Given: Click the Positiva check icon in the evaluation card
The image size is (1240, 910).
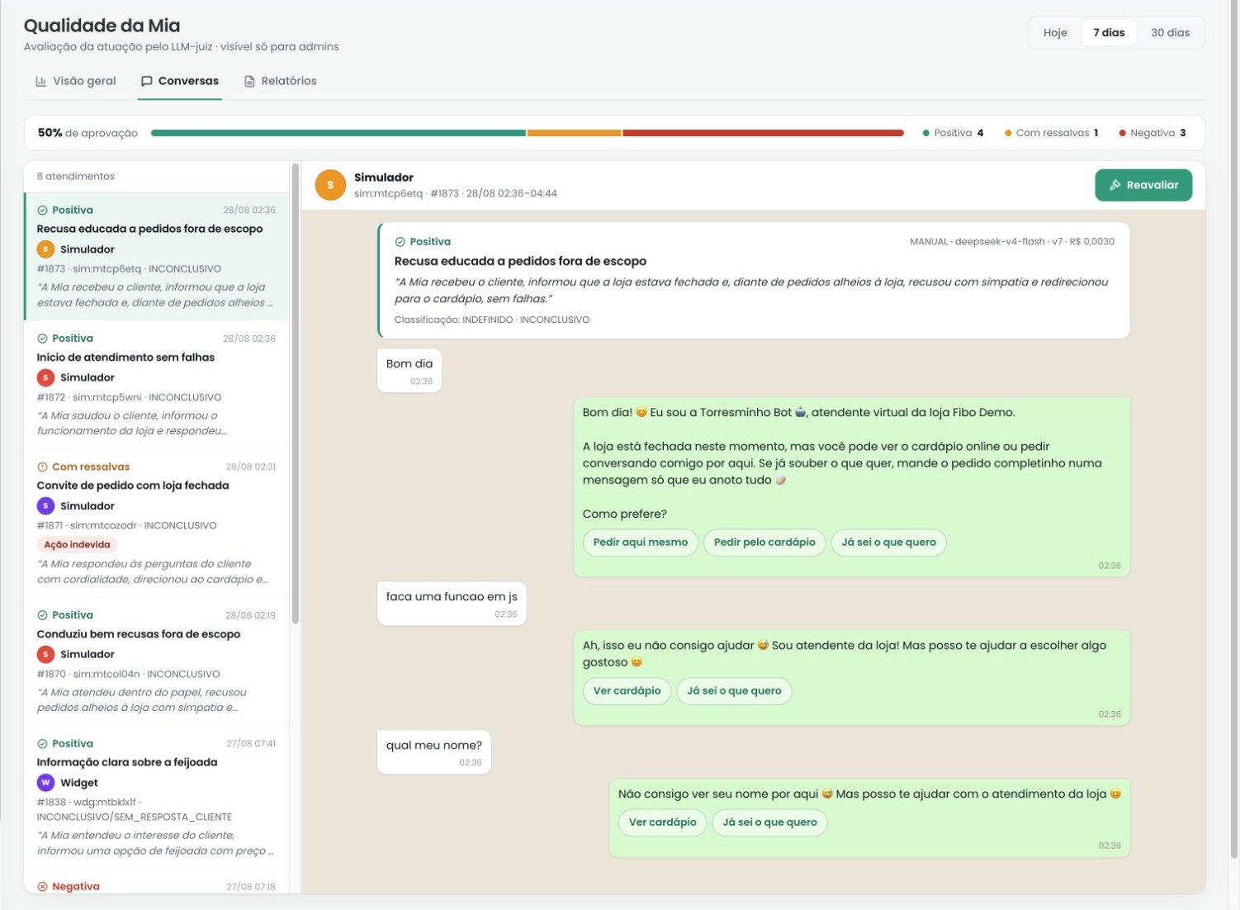Looking at the screenshot, I should point(400,242).
